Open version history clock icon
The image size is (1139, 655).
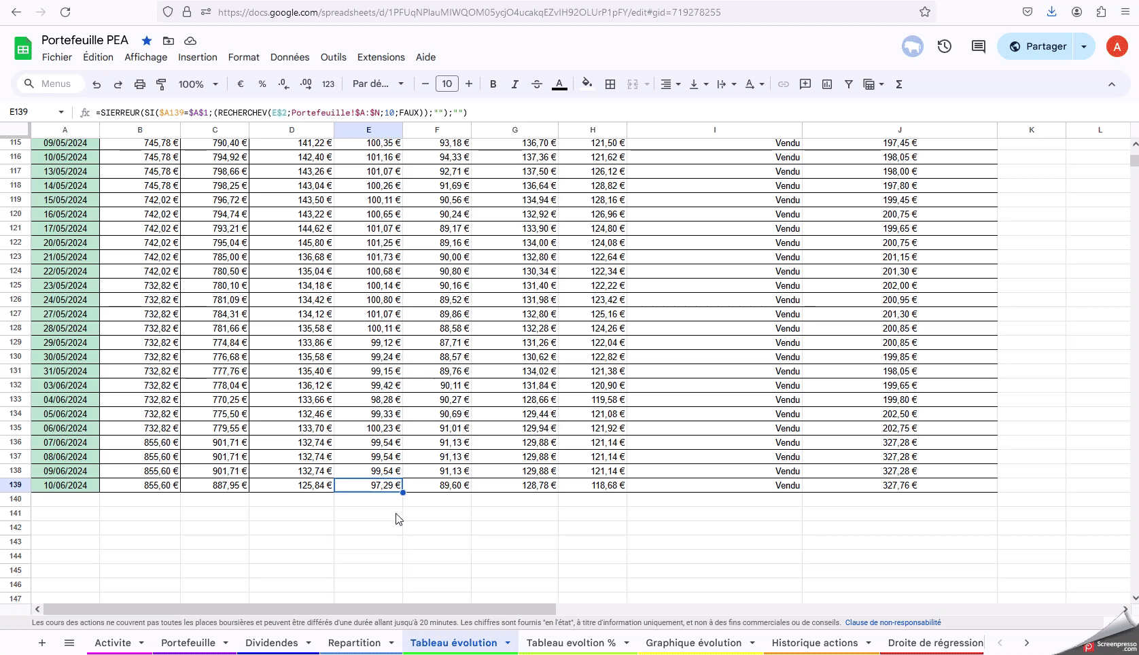pos(945,46)
